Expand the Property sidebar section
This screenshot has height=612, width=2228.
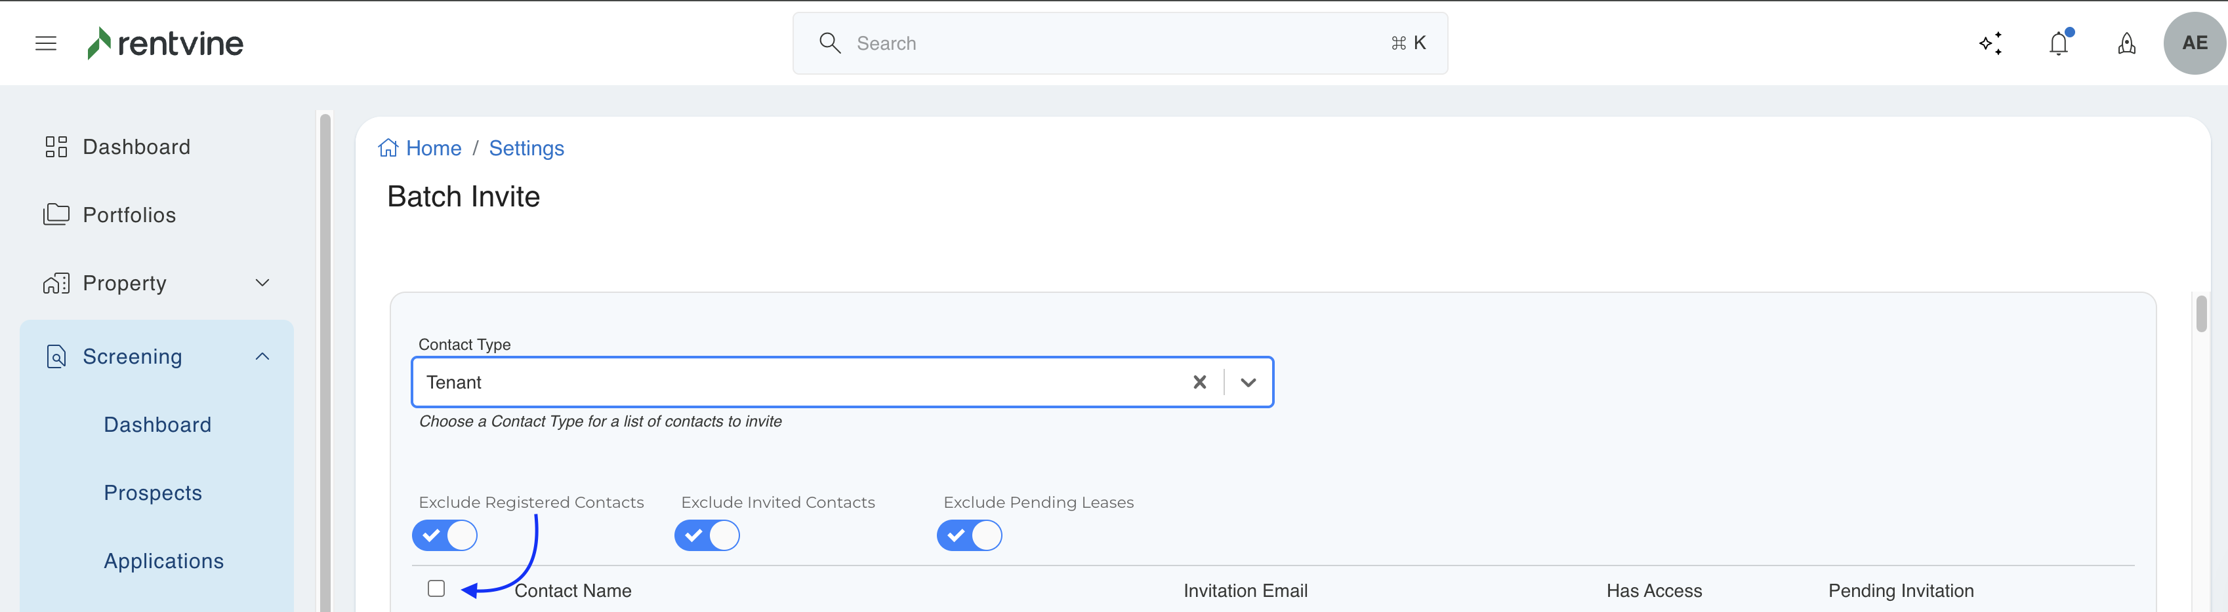point(262,282)
